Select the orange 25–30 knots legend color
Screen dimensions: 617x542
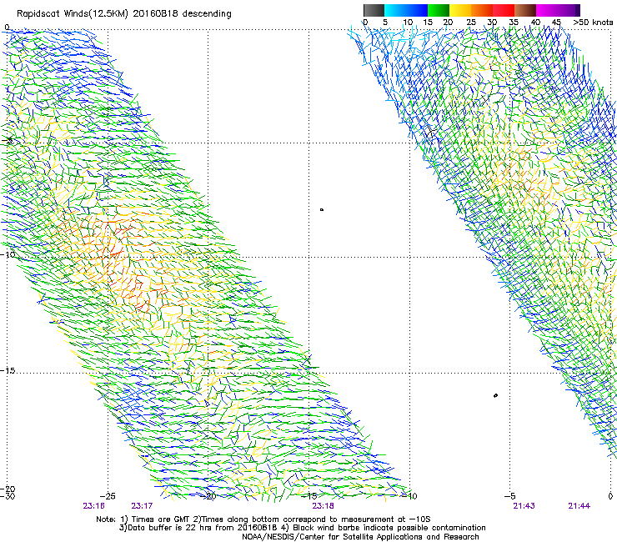point(482,10)
